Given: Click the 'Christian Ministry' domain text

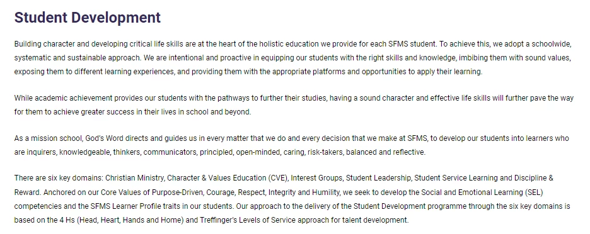Looking at the screenshot, I should [134, 177].
